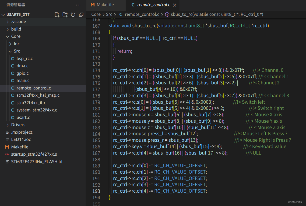
Task: Click sbus_to_rc function in the breadcrumb
Action: [x=217, y=14]
